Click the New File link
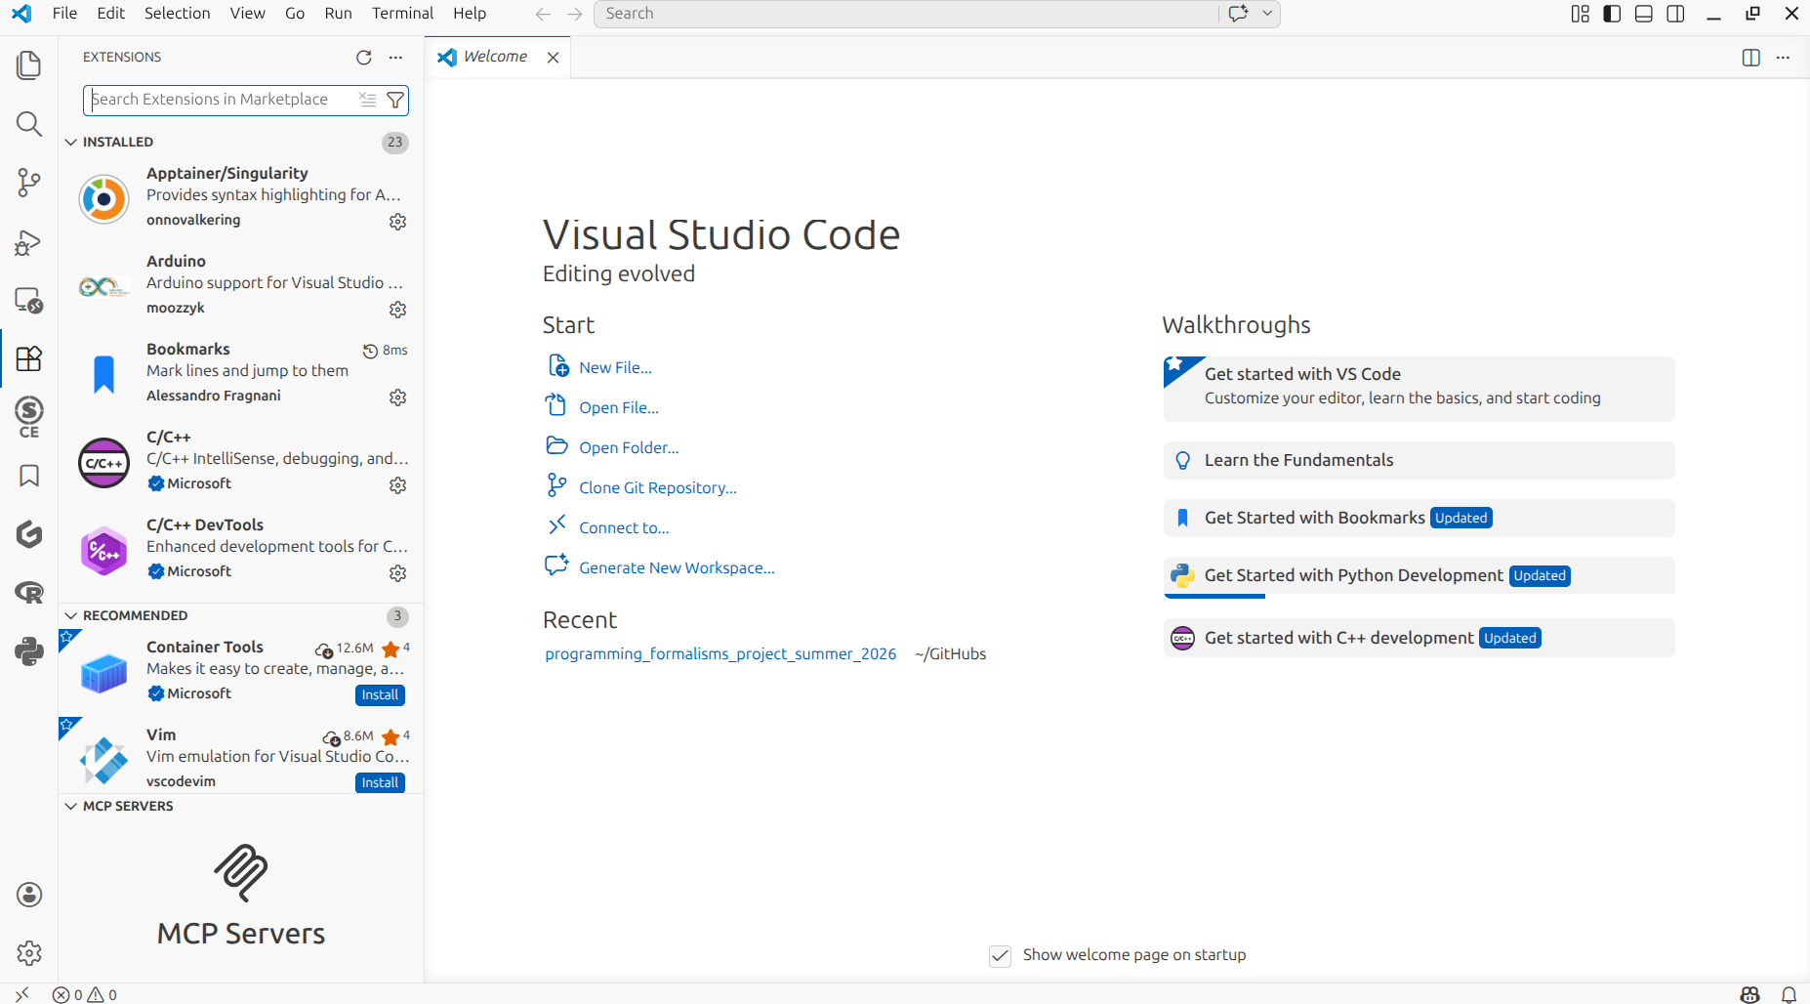Viewport: 1810px width, 1004px height. (x=615, y=368)
